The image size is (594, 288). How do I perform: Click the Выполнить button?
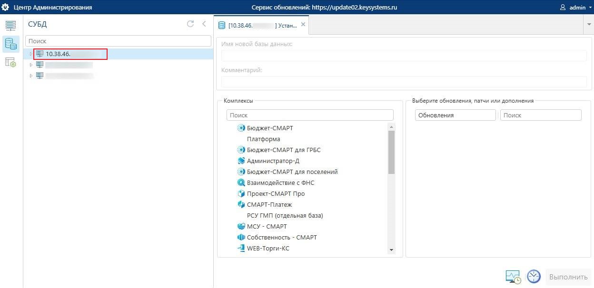568,277
